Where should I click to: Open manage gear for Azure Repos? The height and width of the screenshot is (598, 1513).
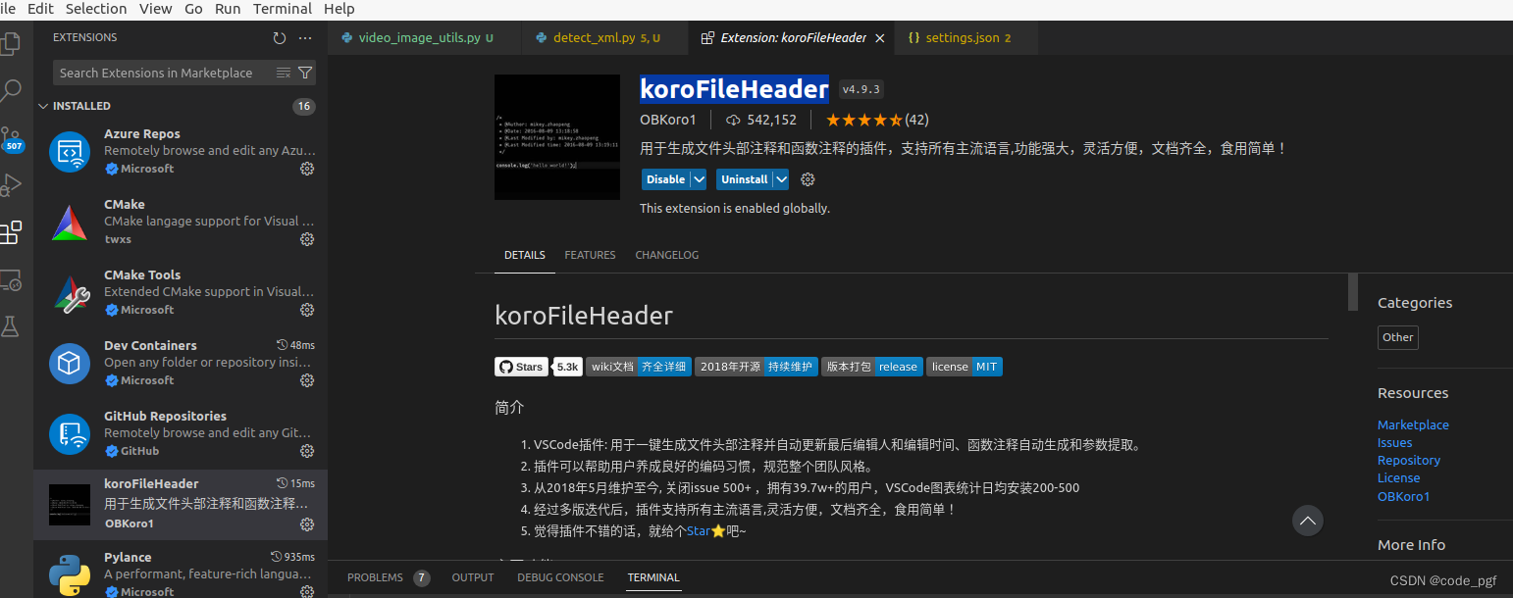pyautogui.click(x=307, y=169)
